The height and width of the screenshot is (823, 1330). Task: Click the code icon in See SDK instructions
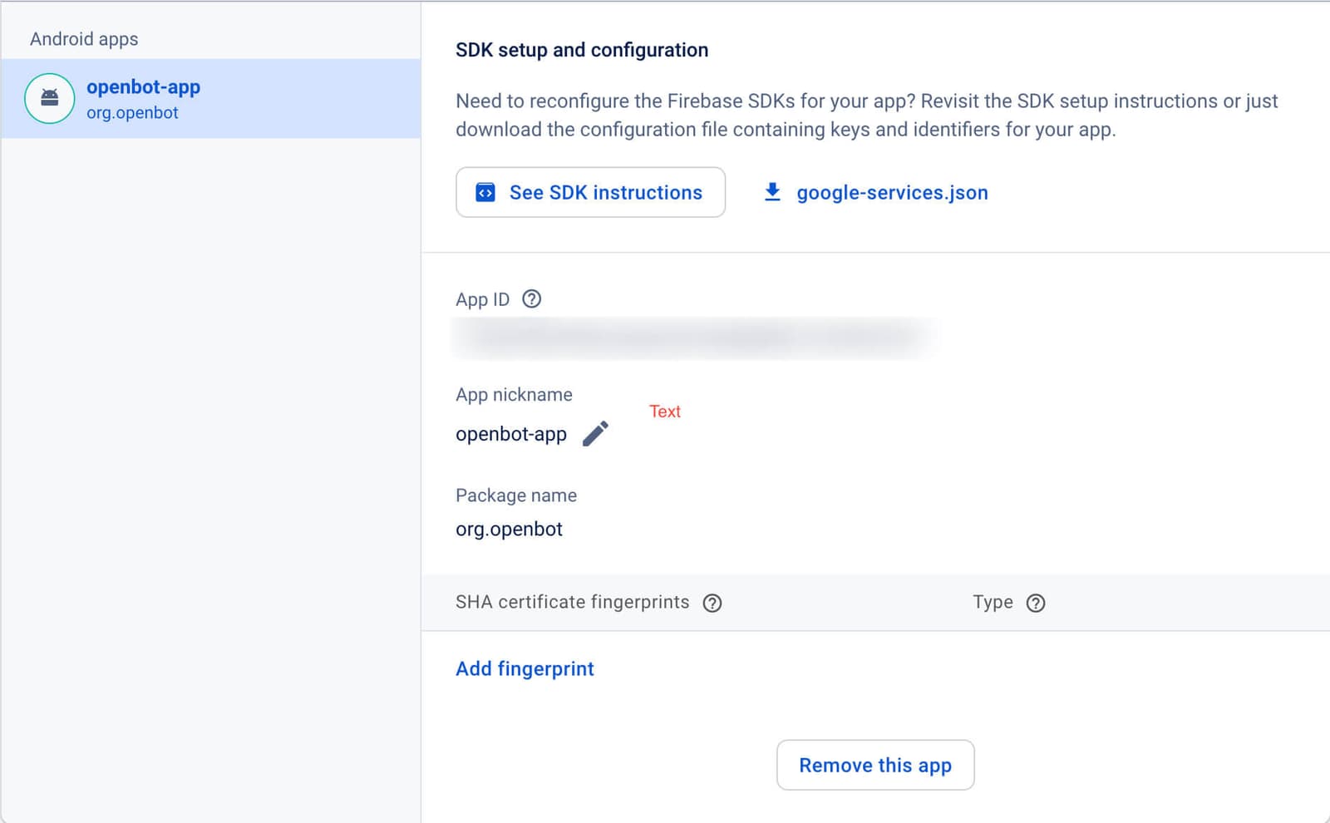coord(485,192)
